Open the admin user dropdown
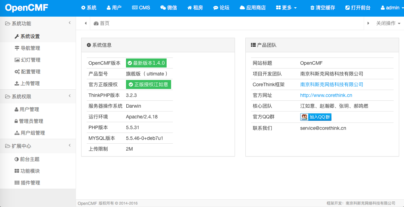Screen dimensions: 404x207 392,8
